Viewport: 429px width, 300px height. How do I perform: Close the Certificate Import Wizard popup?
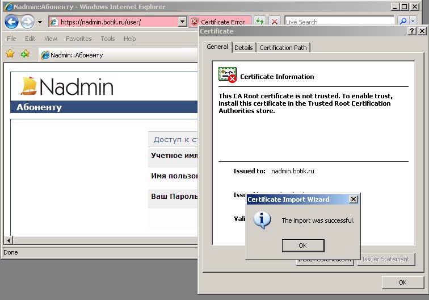coord(353,199)
